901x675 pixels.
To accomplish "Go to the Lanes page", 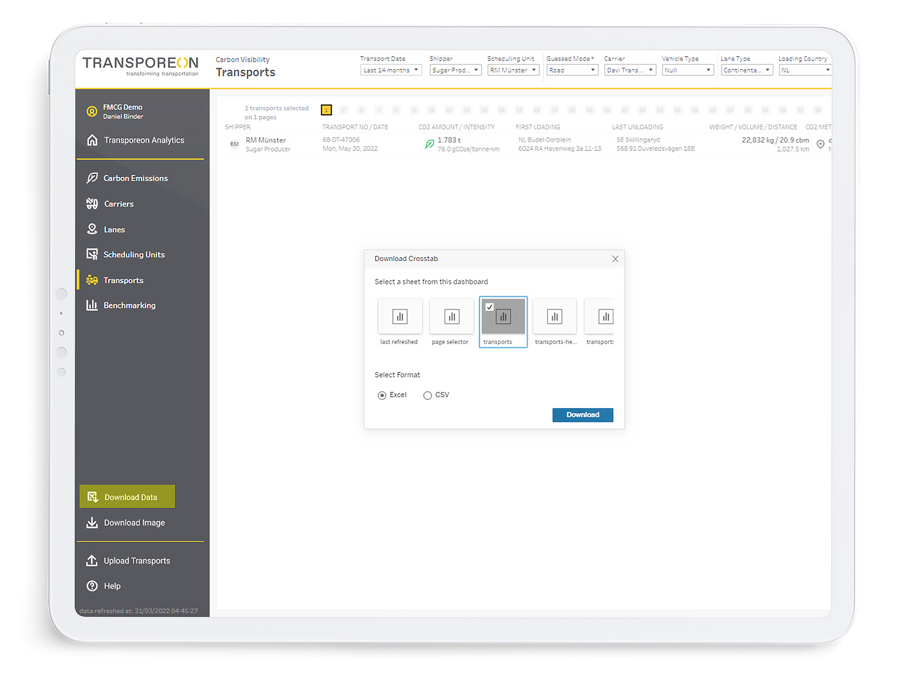I will [114, 230].
